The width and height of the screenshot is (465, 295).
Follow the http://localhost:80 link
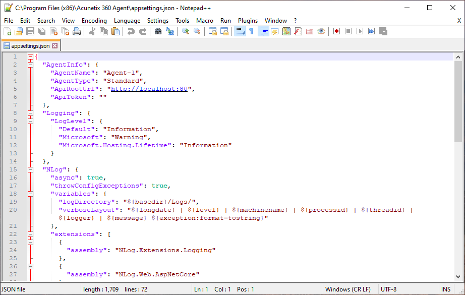click(x=149, y=89)
